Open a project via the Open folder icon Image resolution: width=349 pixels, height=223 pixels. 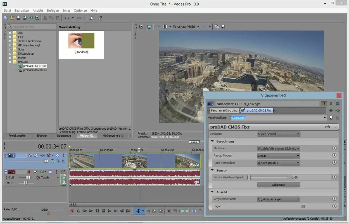tap(12, 18)
